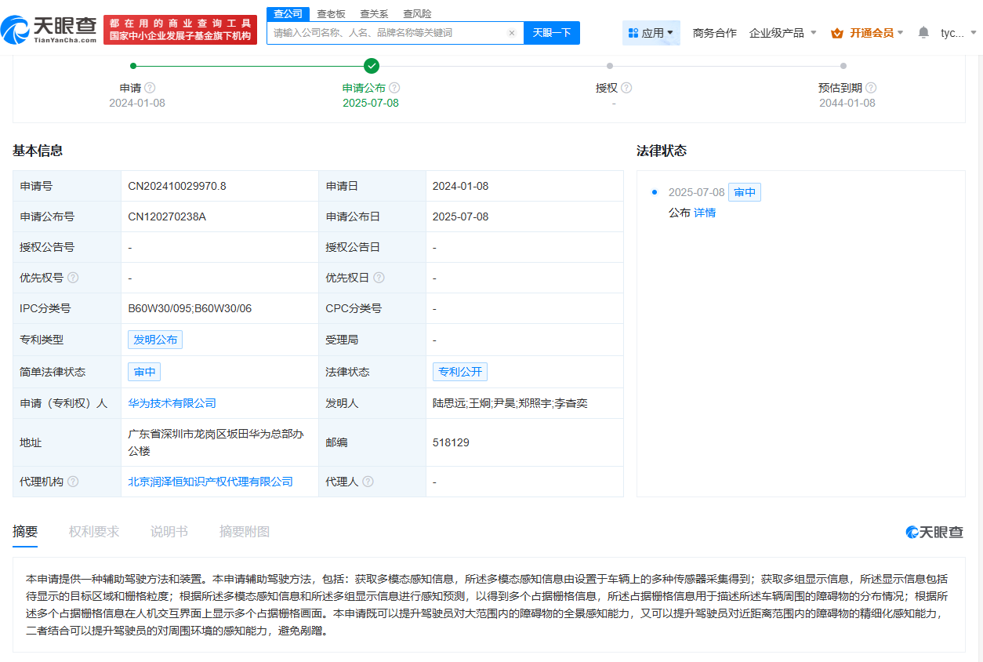Open the tyc... account dropdown

pos(959,33)
